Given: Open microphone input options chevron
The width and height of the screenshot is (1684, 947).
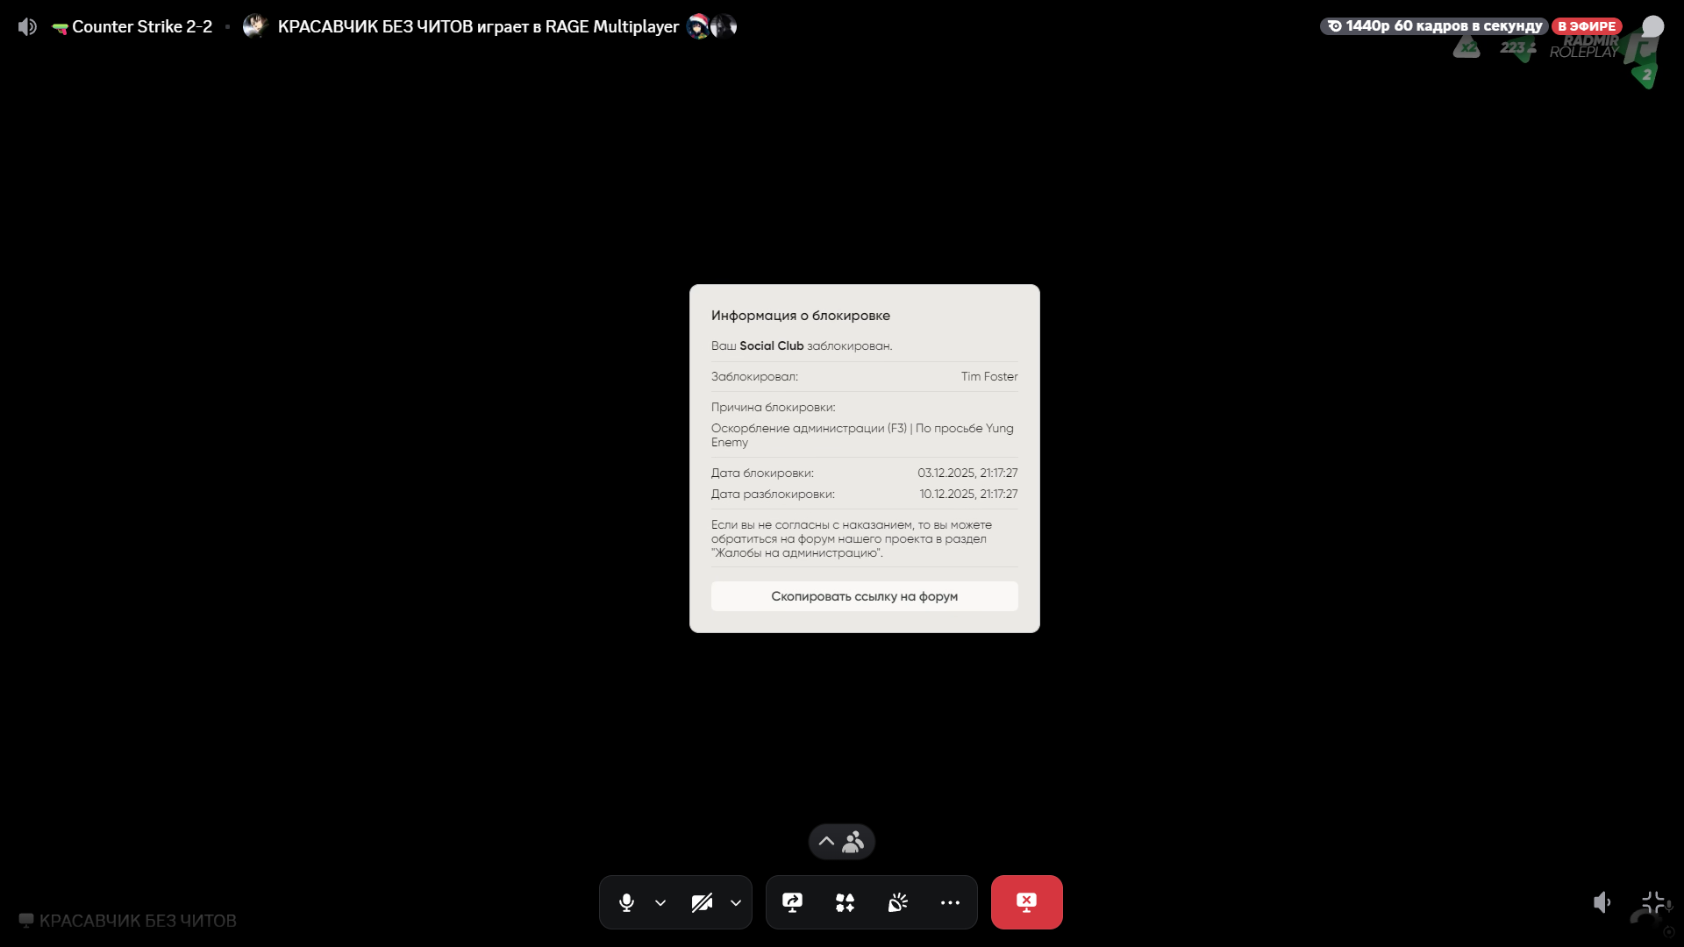Looking at the screenshot, I should (x=660, y=902).
